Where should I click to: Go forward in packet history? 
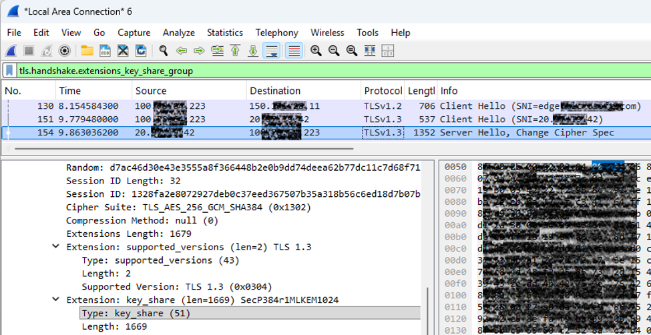[199, 51]
